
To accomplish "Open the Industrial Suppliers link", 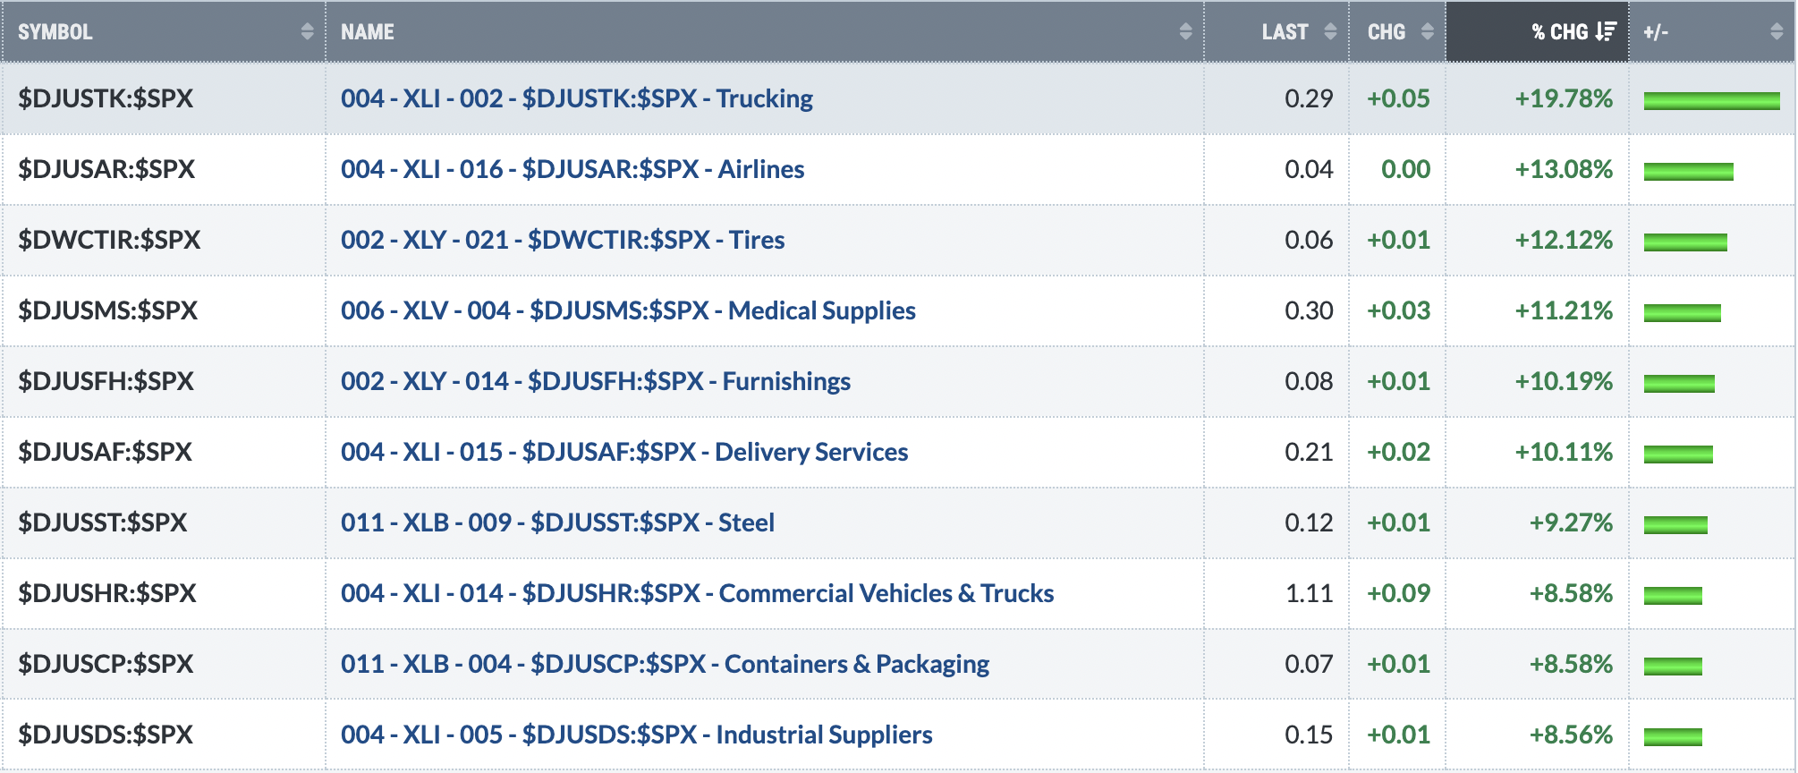I will click(637, 735).
